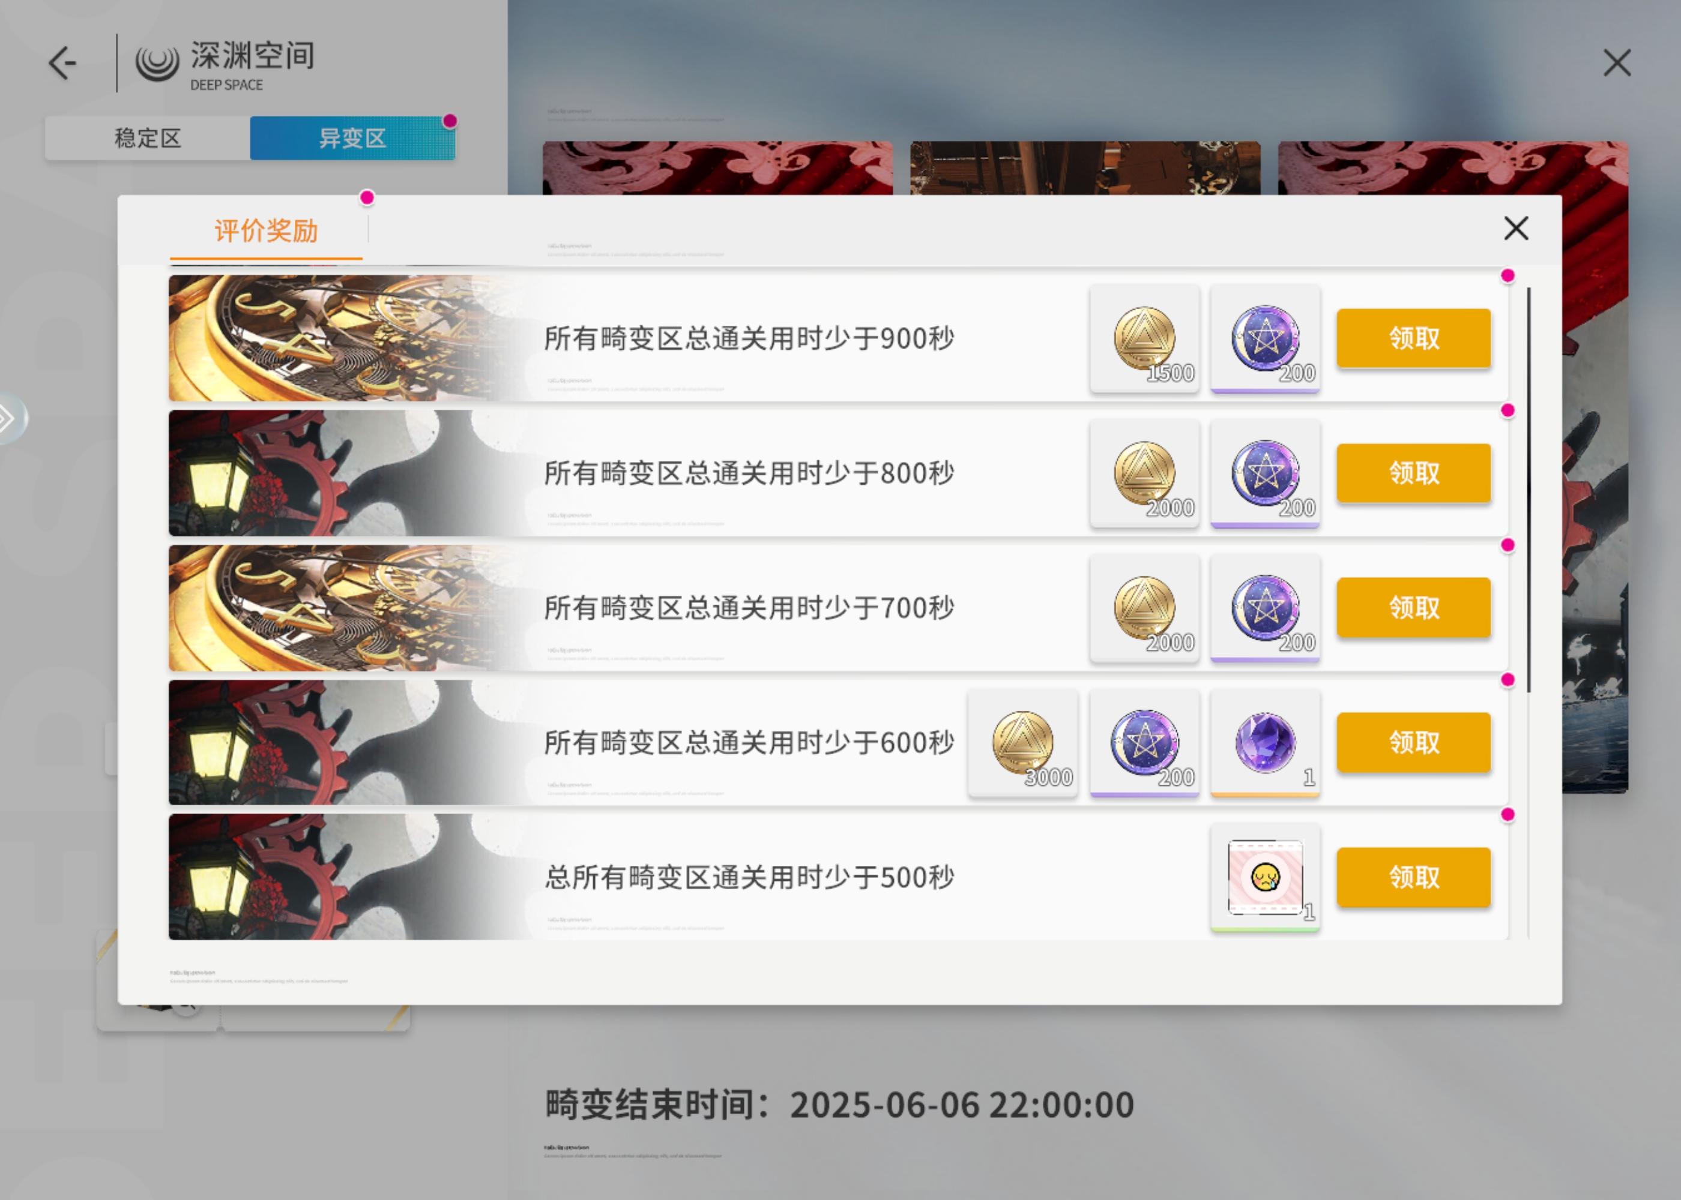Click the rewards list vertical scrollbar
1681x1200 pixels.
(x=1528, y=489)
